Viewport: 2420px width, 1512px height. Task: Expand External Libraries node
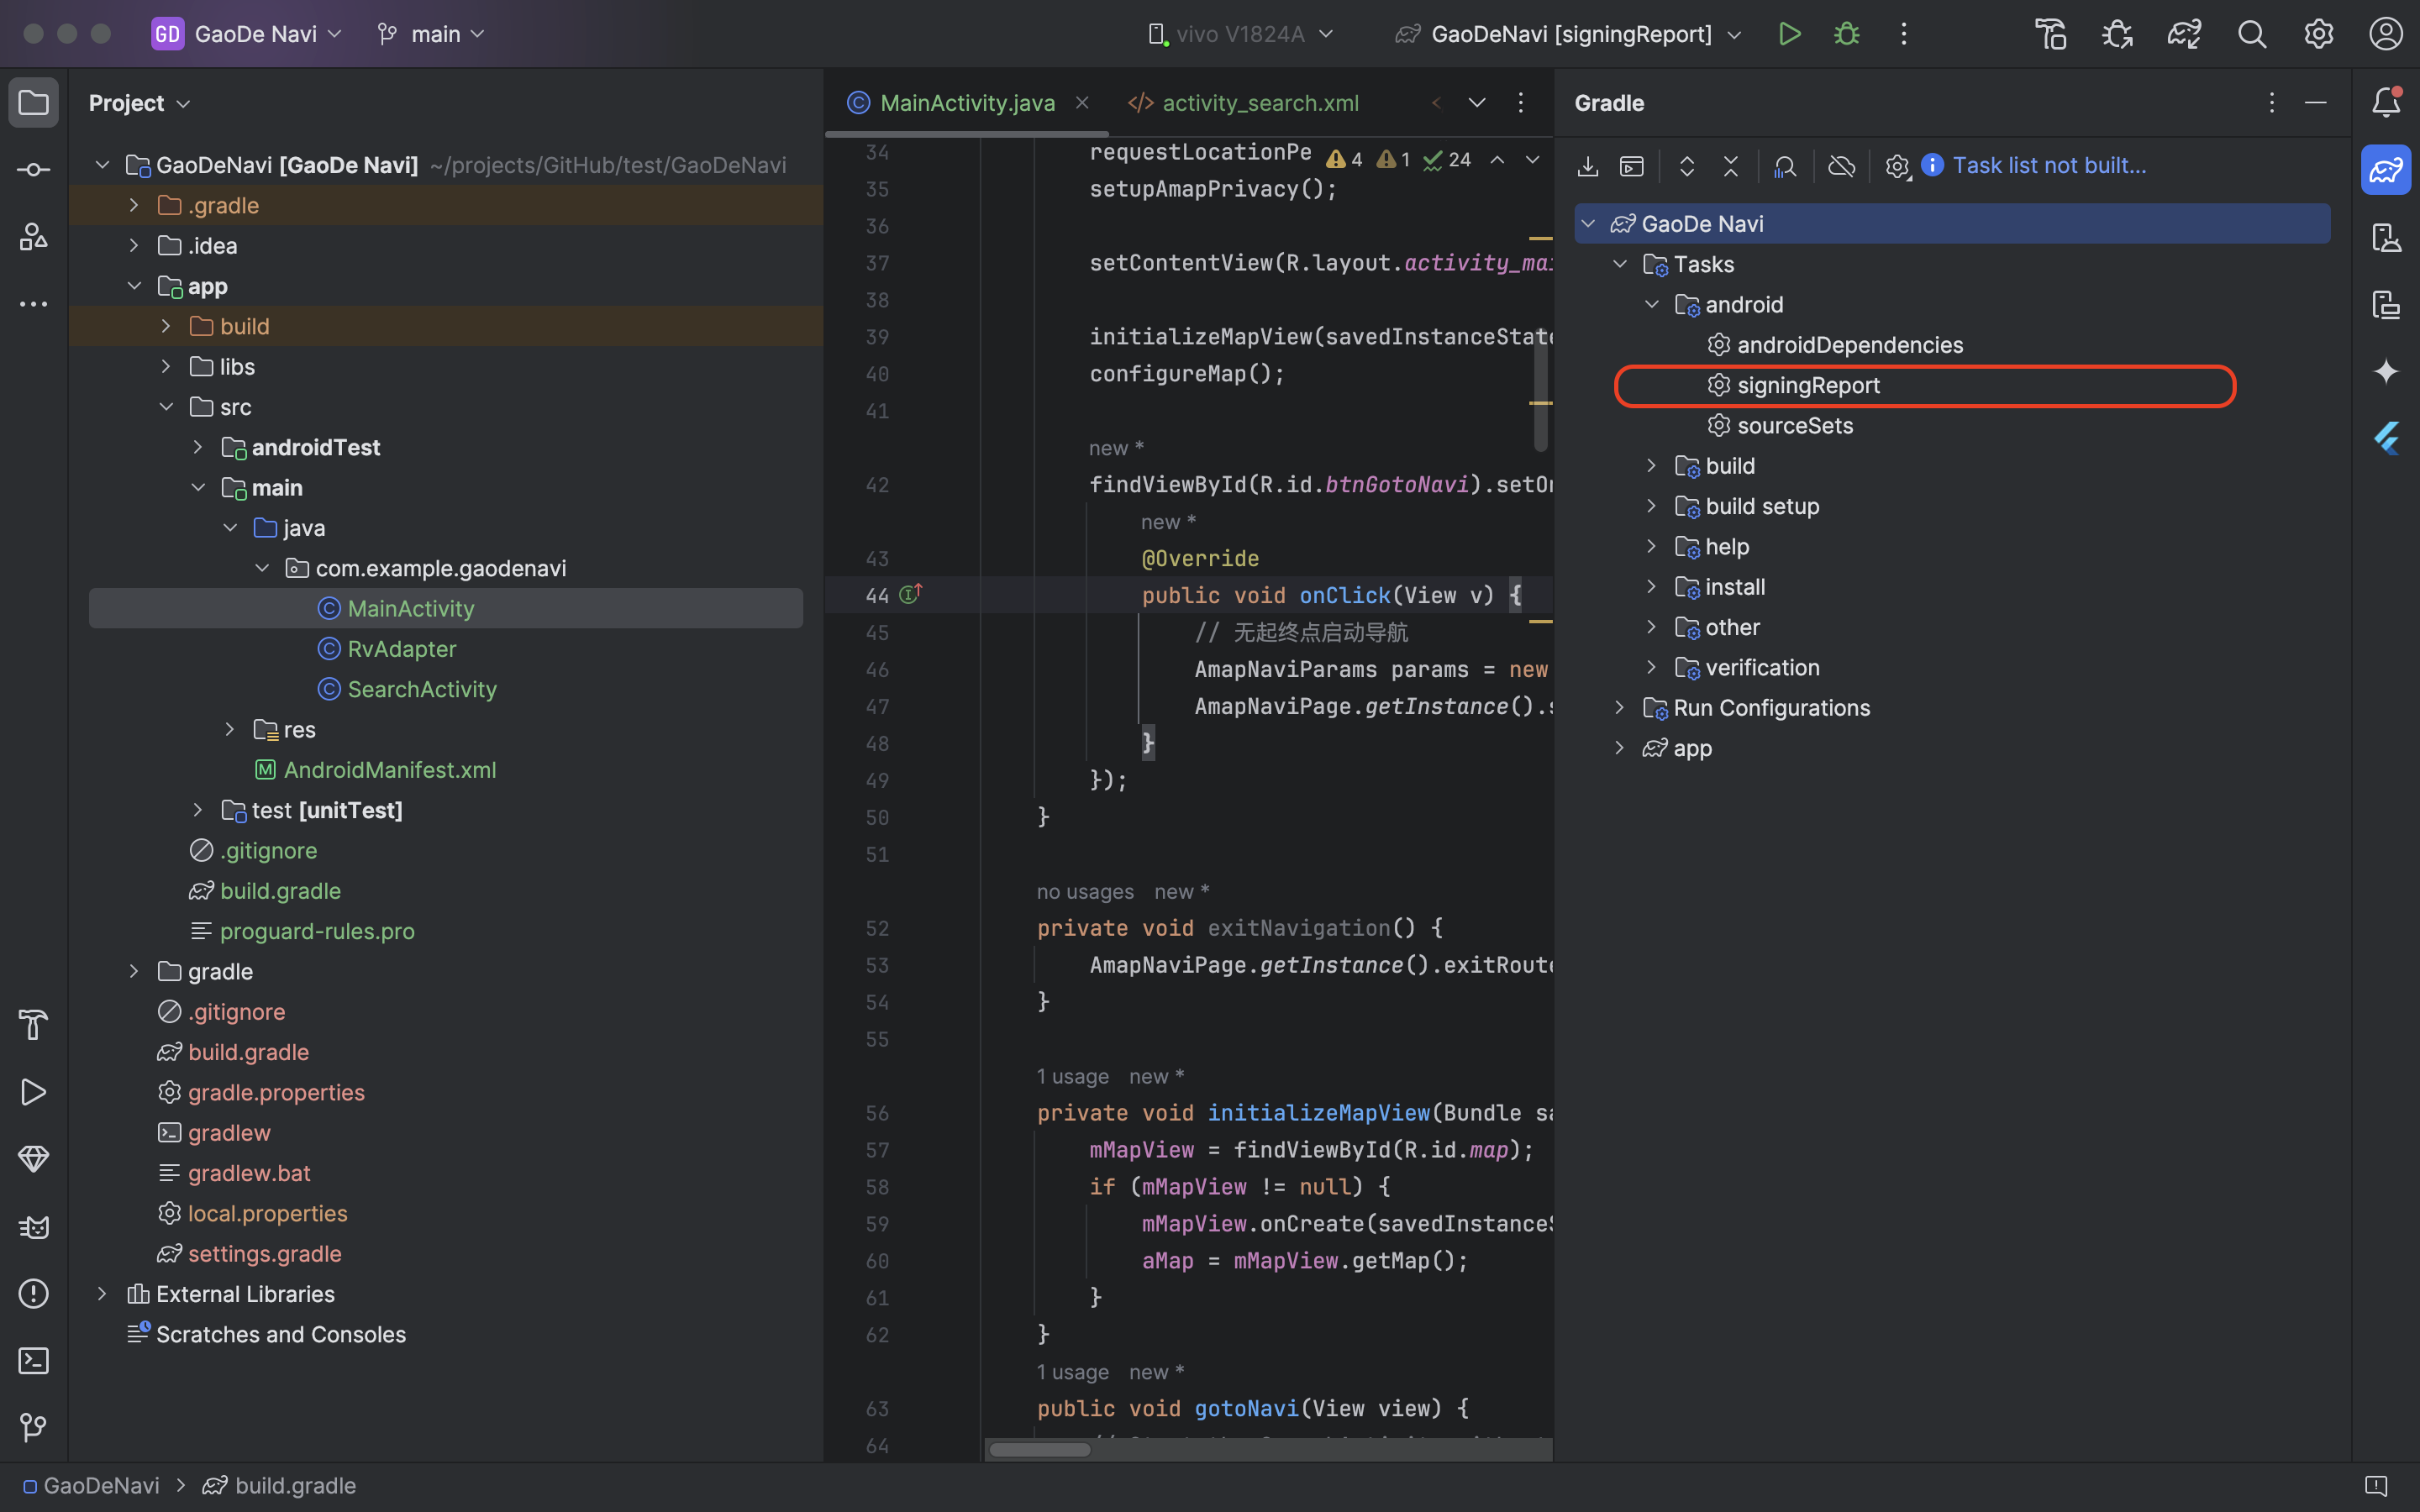102,1293
